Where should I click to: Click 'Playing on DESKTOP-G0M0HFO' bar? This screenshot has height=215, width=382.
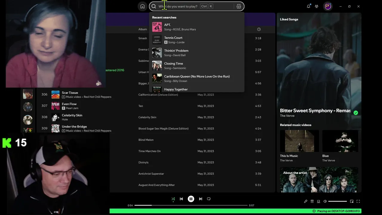[235, 211]
